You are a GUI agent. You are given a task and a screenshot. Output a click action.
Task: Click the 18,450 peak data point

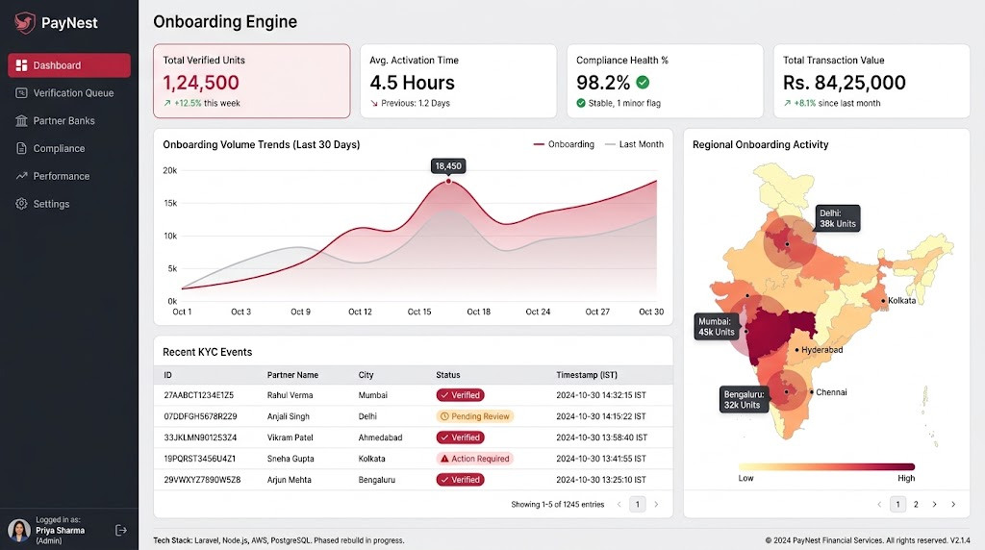448,181
